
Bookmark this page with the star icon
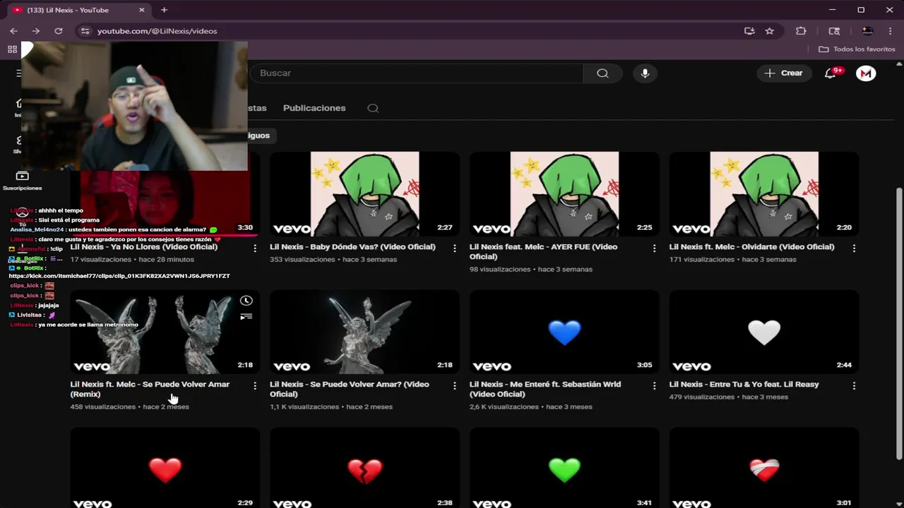(x=770, y=31)
